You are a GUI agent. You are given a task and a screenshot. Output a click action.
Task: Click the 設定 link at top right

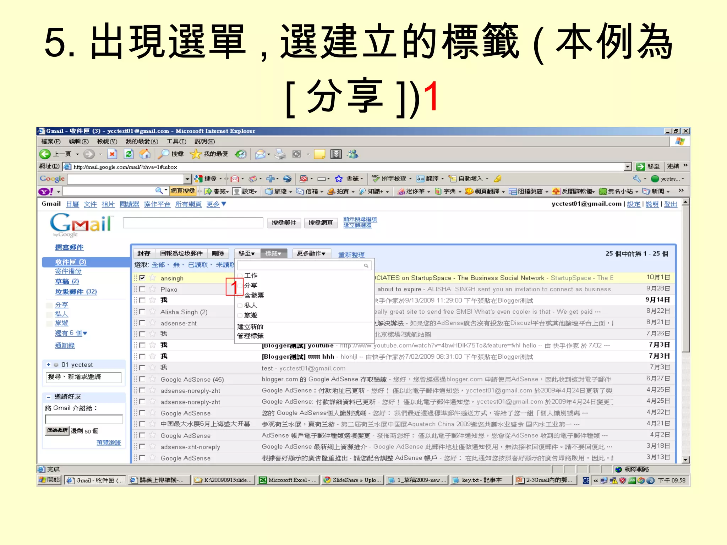coord(634,204)
